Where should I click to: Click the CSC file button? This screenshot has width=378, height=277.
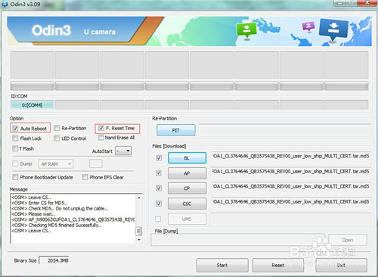point(187,204)
